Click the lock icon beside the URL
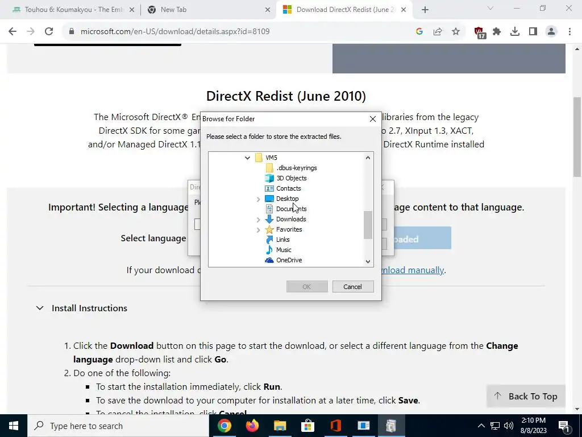 pos(72,32)
